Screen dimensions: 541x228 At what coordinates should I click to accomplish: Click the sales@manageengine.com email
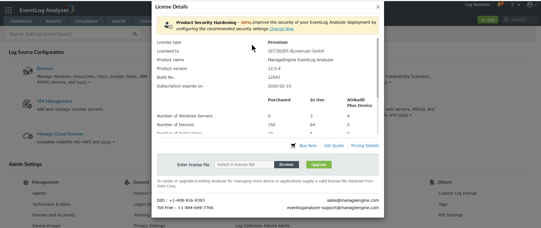coord(353,200)
